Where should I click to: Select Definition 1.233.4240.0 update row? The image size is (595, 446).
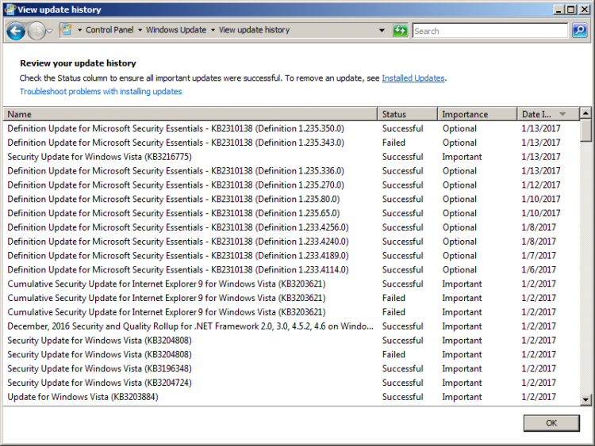(x=291, y=242)
